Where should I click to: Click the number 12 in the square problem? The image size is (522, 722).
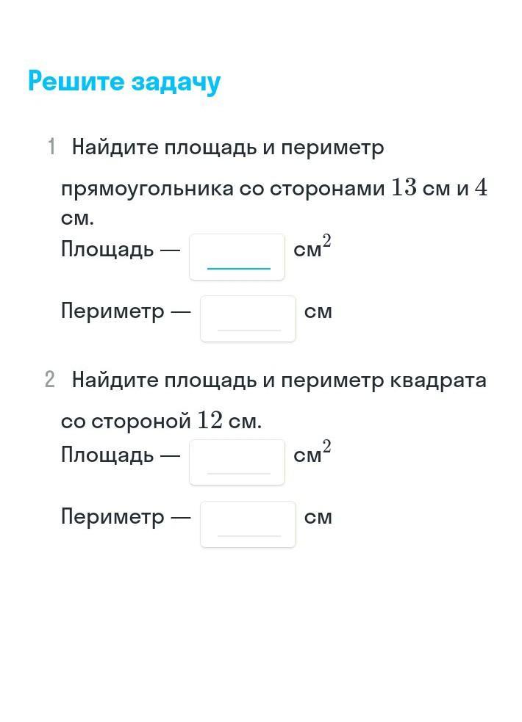click(x=210, y=422)
